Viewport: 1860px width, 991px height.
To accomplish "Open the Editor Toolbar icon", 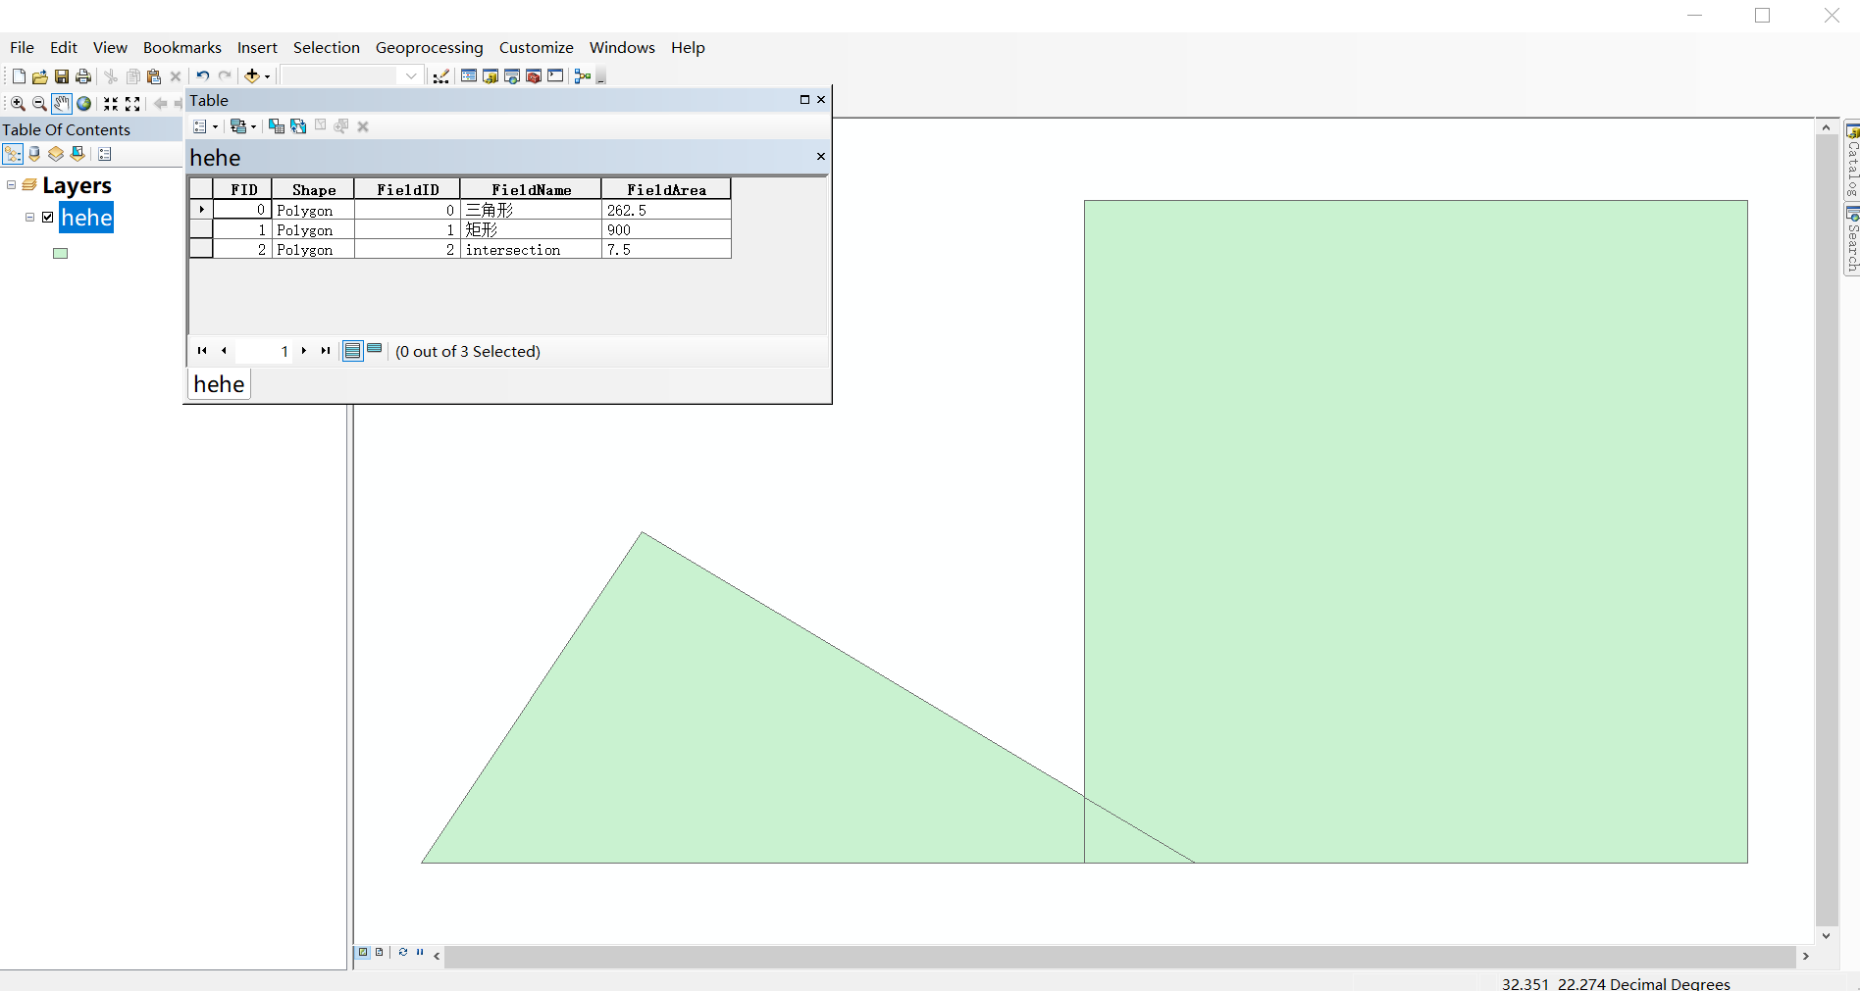I will pos(441,75).
